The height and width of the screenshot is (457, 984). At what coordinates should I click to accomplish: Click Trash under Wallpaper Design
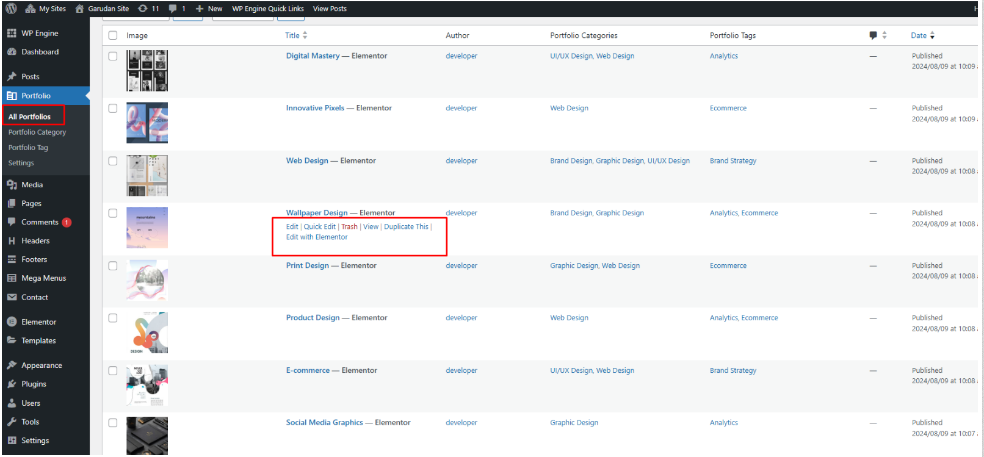click(x=349, y=227)
